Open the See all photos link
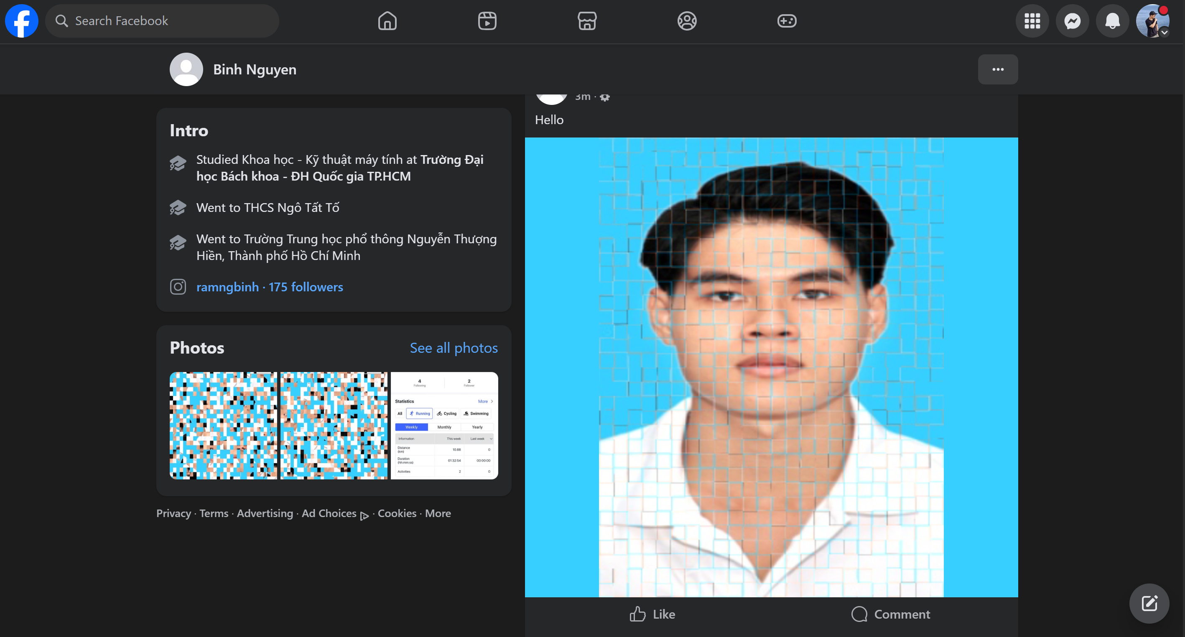Viewport: 1185px width, 637px height. tap(453, 348)
